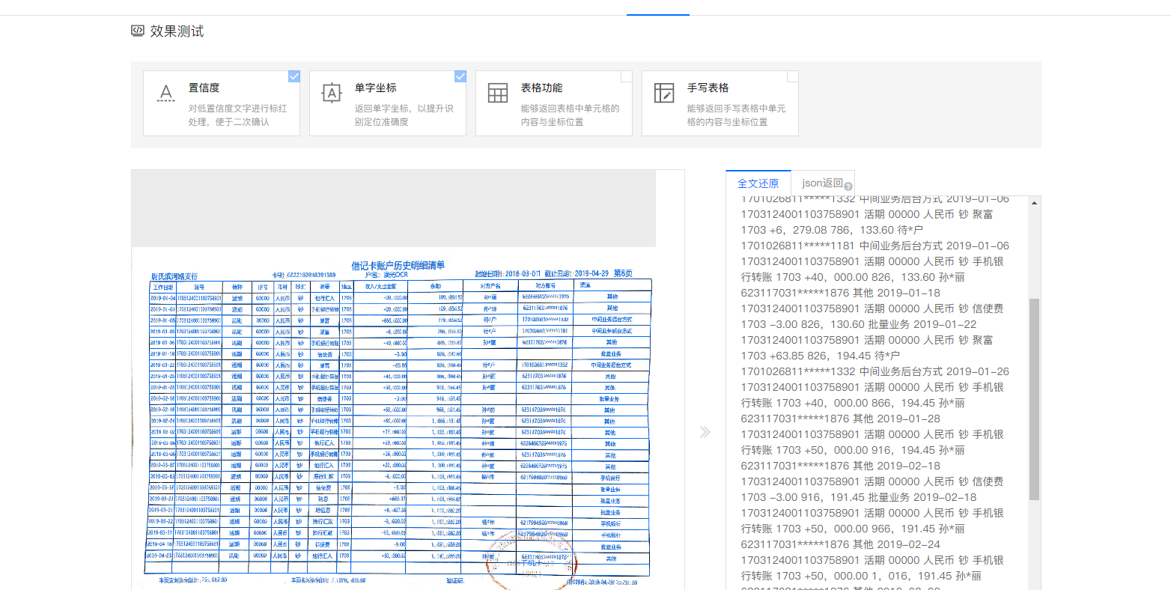The image size is (1171, 590).
Task: Click the line 623117031*****1876 其他 2019-01-28
Action: click(x=840, y=419)
